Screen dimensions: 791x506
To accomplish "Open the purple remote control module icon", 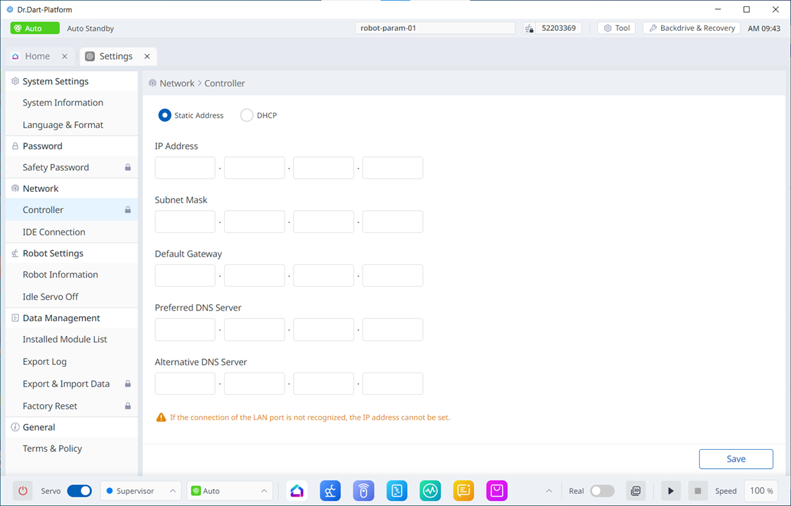I will click(363, 491).
